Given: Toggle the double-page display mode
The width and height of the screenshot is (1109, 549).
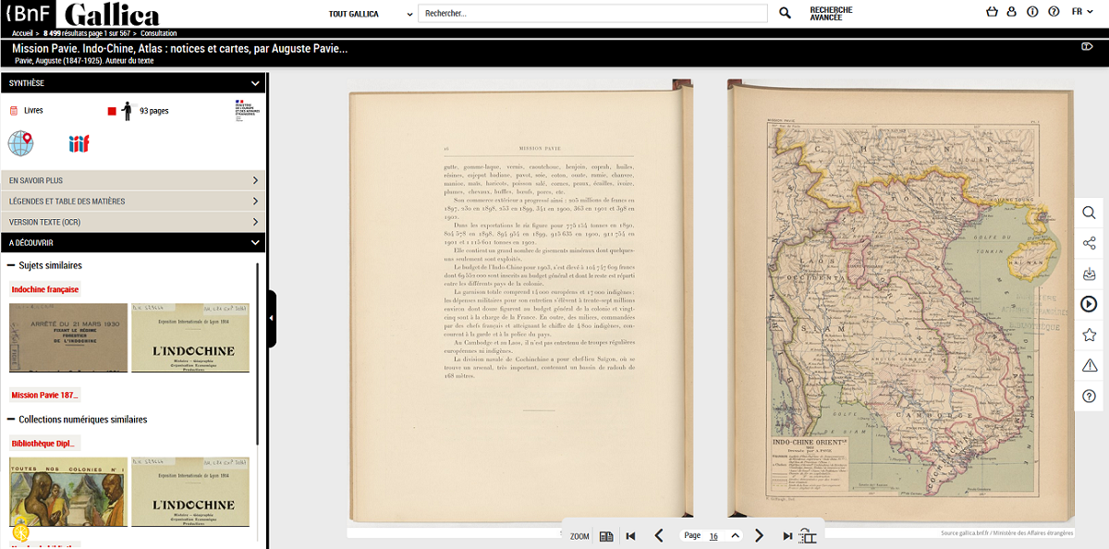Looking at the screenshot, I should pos(607,536).
